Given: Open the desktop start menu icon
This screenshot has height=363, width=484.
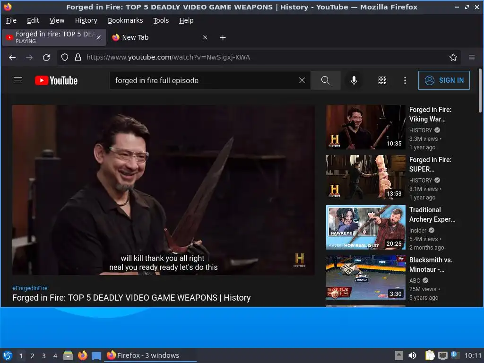Looking at the screenshot, I should [x=8, y=355].
